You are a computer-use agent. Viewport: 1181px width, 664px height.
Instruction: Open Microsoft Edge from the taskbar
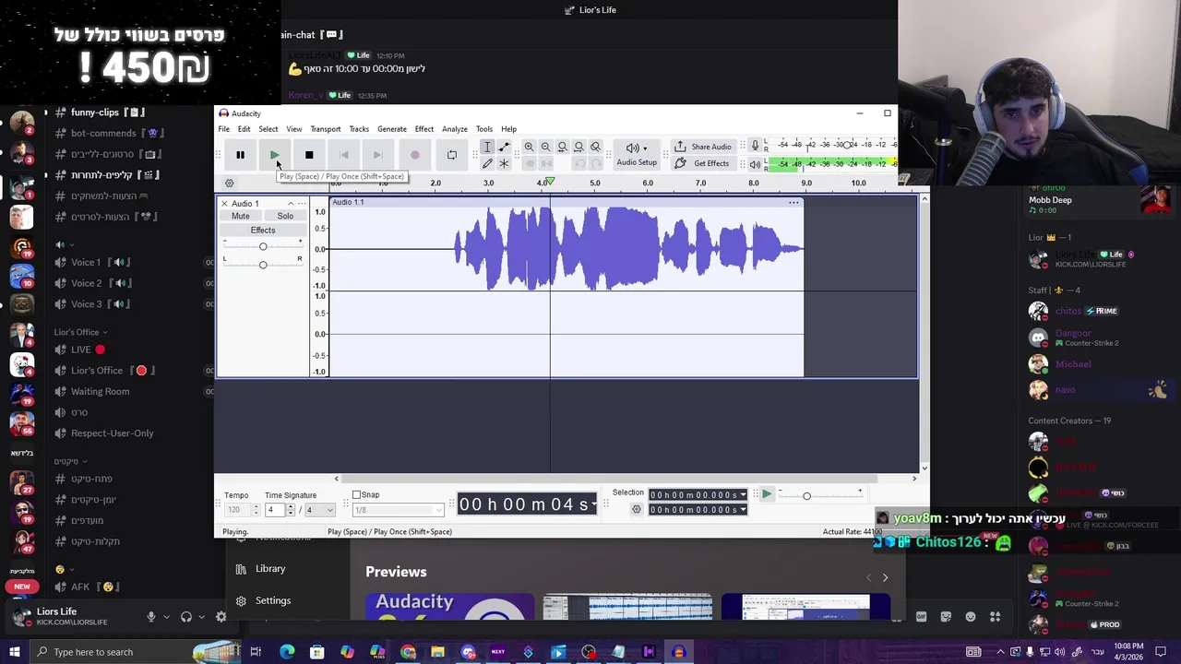tap(287, 652)
